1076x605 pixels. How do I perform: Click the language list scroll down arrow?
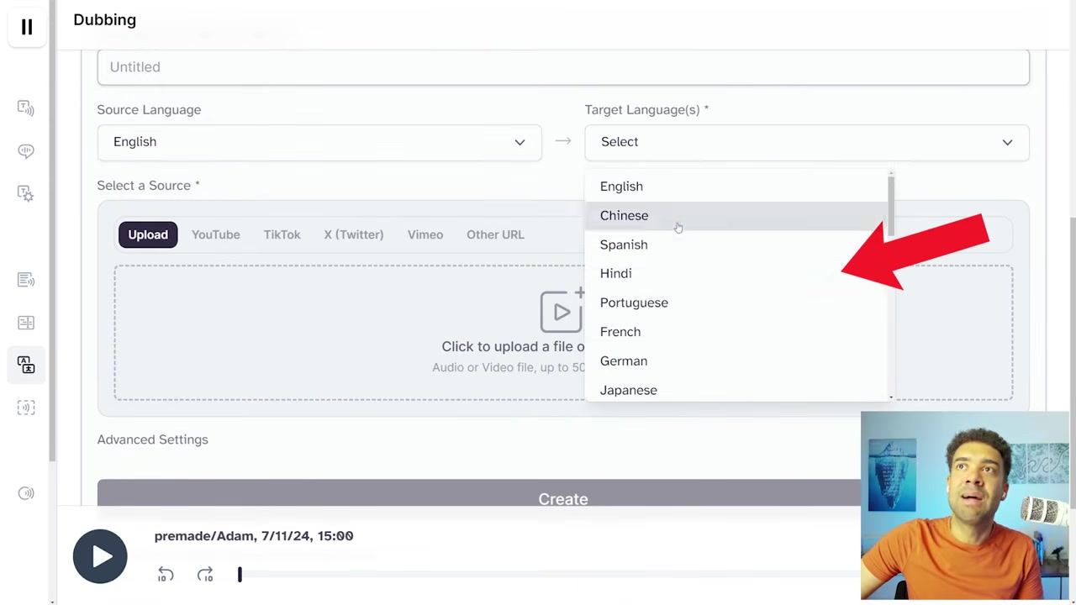click(890, 397)
